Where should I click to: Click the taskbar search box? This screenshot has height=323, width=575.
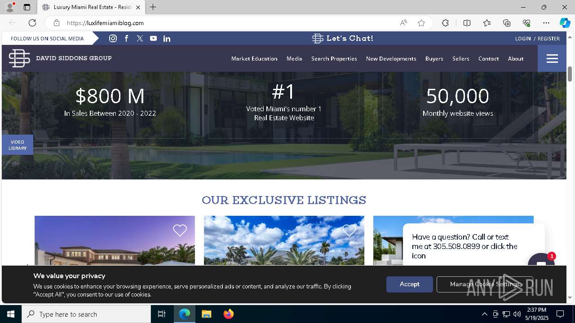[x=86, y=314]
